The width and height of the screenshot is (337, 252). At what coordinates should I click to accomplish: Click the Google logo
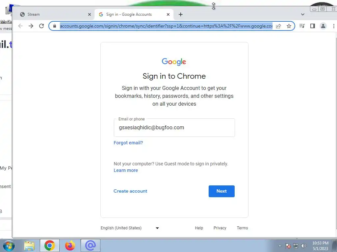(x=174, y=62)
